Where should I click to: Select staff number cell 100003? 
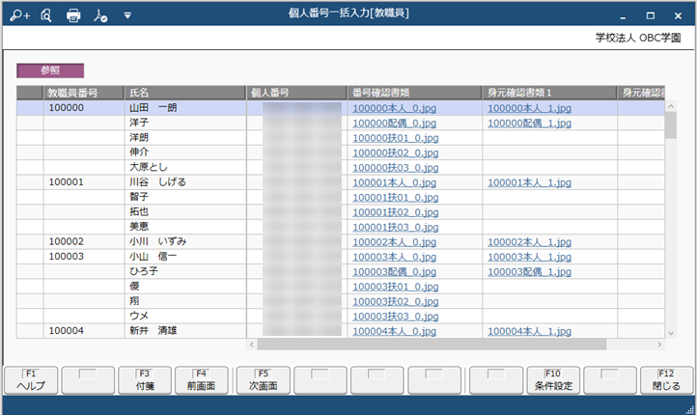tap(84, 257)
